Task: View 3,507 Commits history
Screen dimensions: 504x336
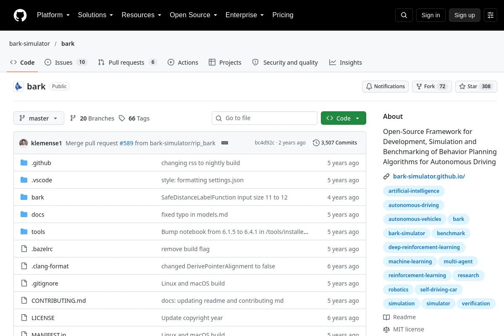Action: [335, 143]
